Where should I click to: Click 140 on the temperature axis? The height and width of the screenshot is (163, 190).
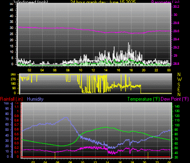coord(177,106)
